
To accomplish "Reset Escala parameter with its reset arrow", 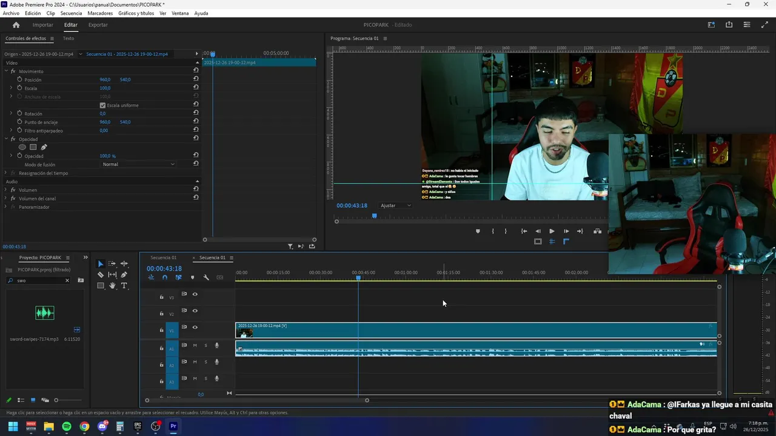I will pyautogui.click(x=196, y=88).
